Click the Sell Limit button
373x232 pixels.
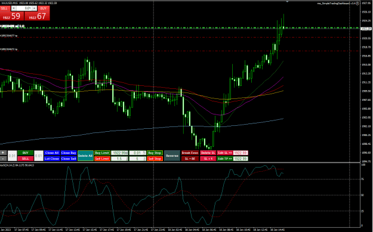pyautogui.click(x=102, y=159)
